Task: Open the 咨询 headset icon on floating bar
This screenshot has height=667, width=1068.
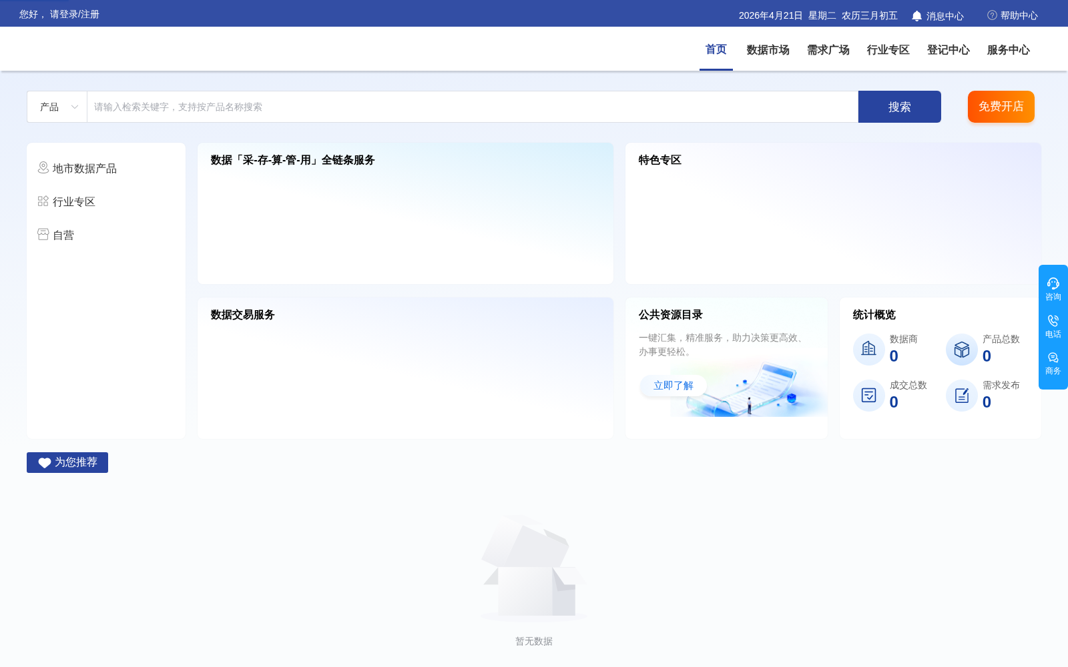Action: [1053, 283]
